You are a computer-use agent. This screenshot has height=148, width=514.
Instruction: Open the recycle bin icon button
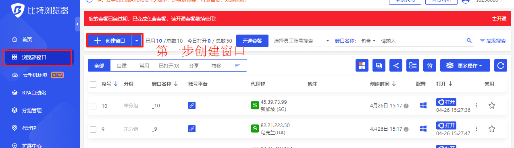coord(430,66)
